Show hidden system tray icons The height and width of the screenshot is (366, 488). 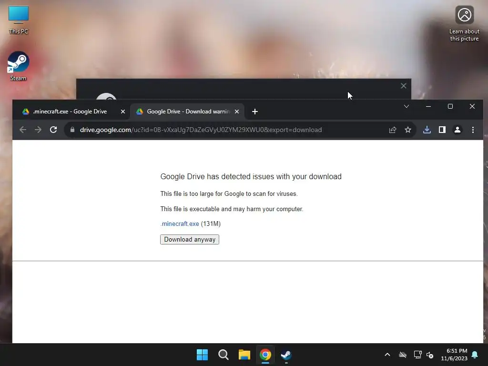387,355
